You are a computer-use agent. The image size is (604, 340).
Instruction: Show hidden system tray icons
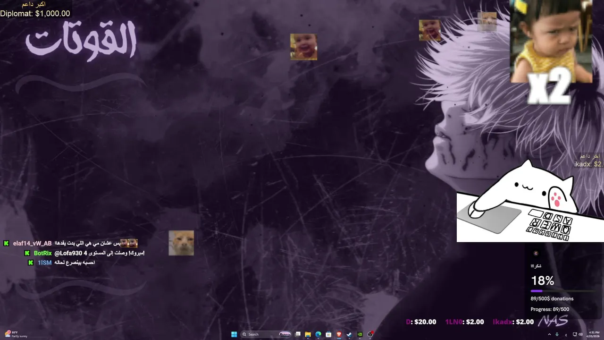pos(549,334)
